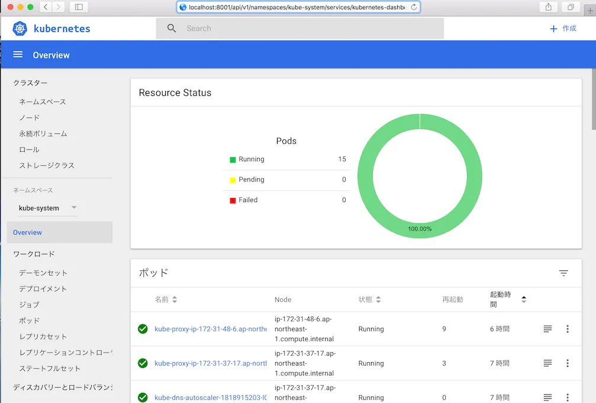Click green status check for kube-dns-autoscaler pod

(x=143, y=397)
